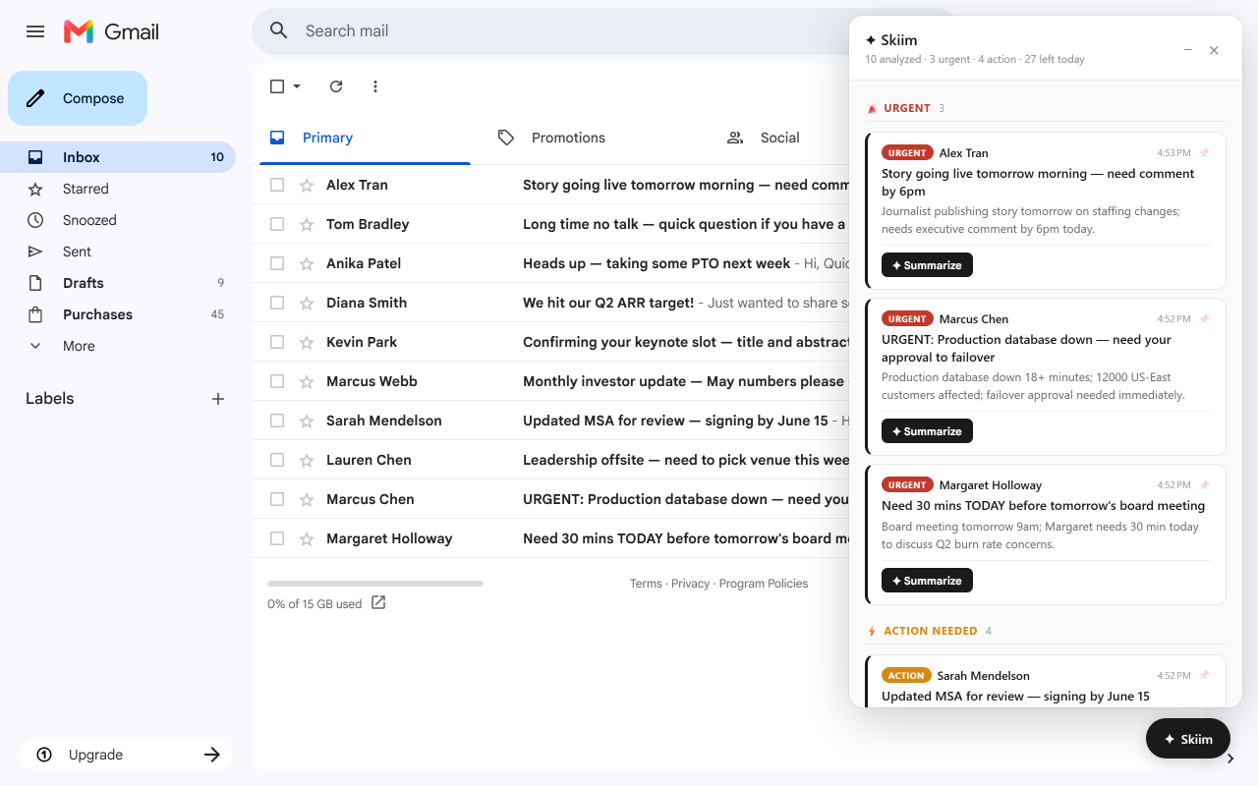1258x786 pixels.
Task: Close the Skiim panel
Action: pos(1214,50)
